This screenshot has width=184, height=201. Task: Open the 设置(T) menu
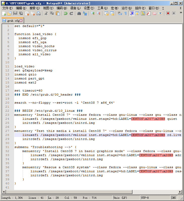click(x=89, y=8)
